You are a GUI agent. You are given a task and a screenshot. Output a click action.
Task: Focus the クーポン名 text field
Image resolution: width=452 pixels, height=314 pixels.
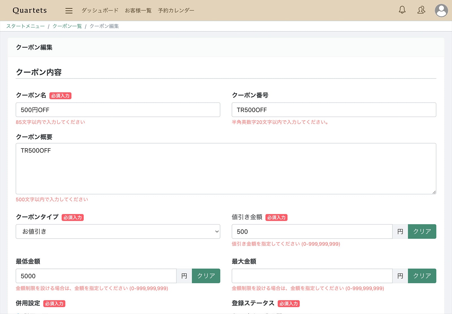click(118, 110)
